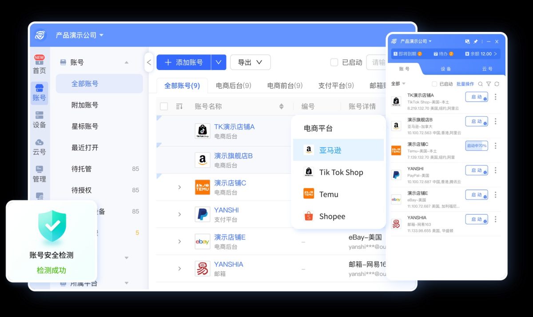Viewport: 533px width, 317px height.
Task: Click the 批量操作 link in mini window
Action: tap(465, 84)
